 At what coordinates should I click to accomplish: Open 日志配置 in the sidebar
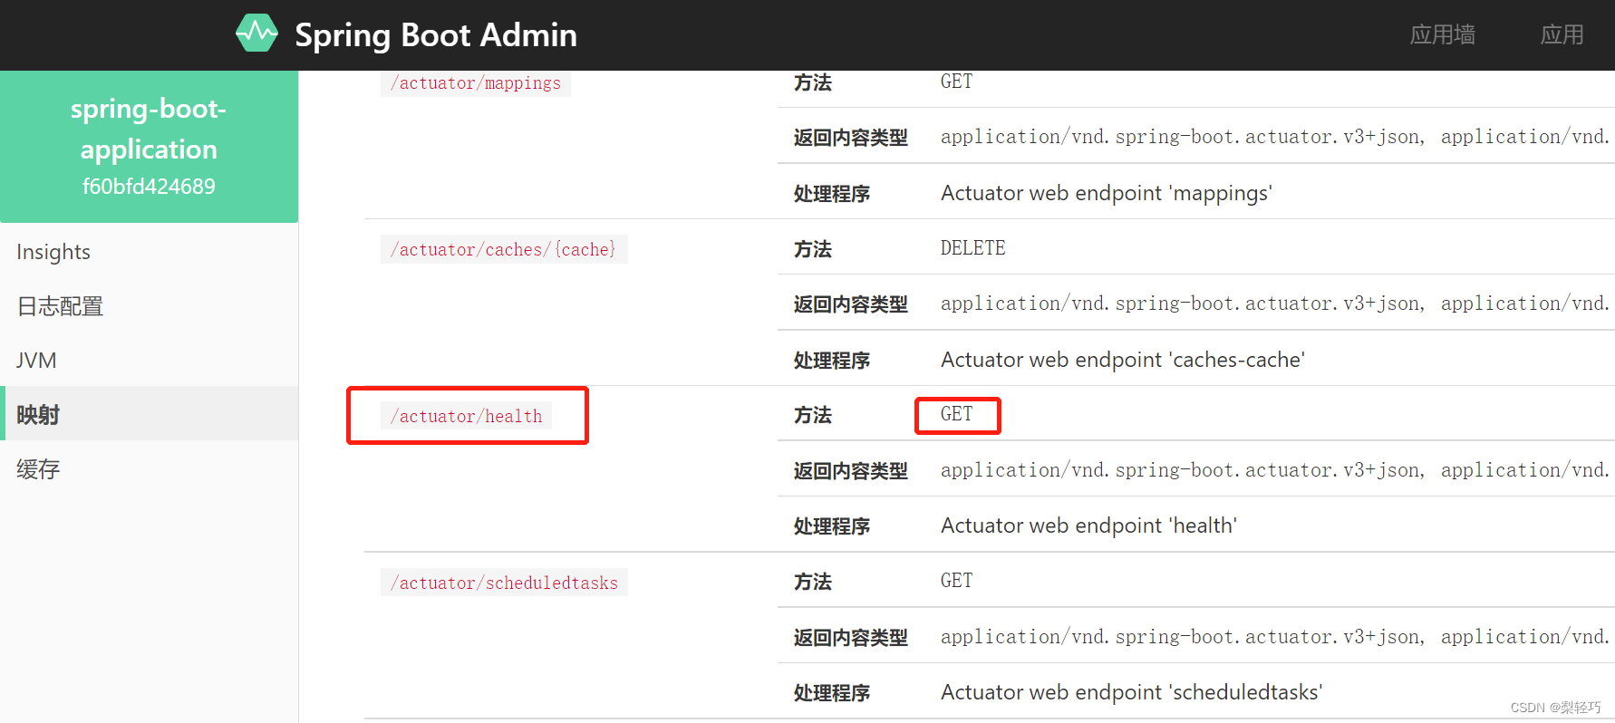coord(58,306)
